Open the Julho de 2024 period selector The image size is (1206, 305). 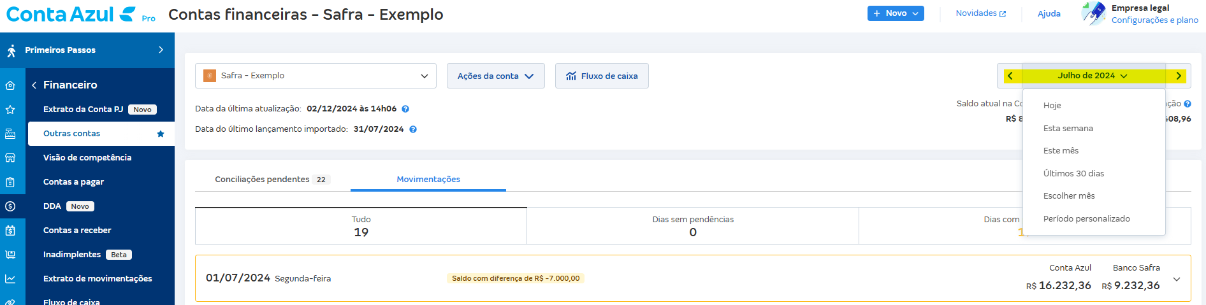point(1093,76)
